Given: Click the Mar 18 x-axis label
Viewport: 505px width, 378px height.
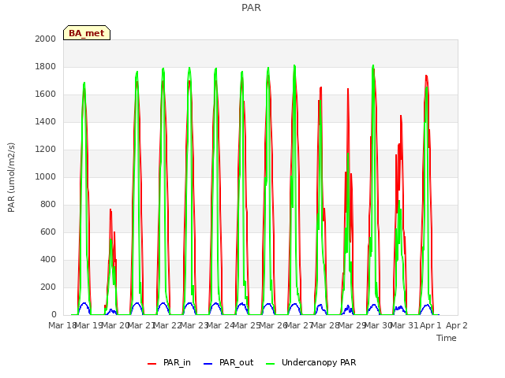Looking at the screenshot, I should 62,325.
